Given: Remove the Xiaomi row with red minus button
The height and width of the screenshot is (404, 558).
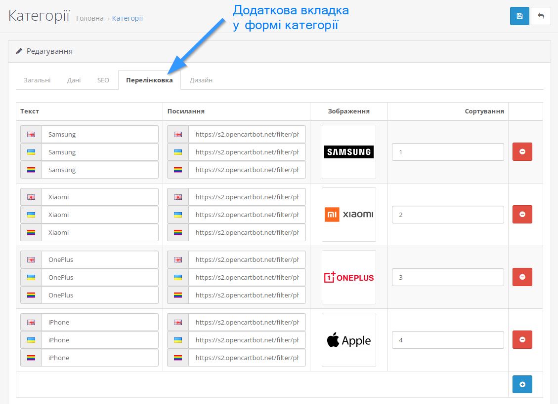Looking at the screenshot, I should point(522,214).
